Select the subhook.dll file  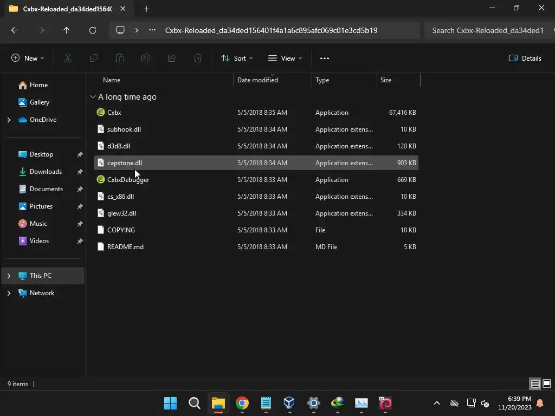[256, 129]
